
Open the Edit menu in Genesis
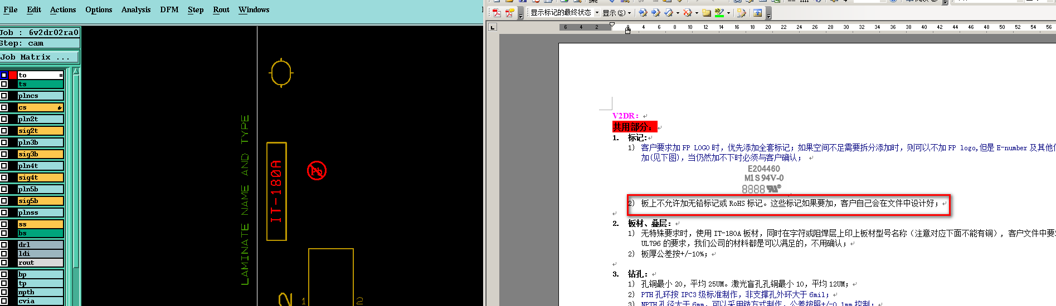tap(34, 9)
